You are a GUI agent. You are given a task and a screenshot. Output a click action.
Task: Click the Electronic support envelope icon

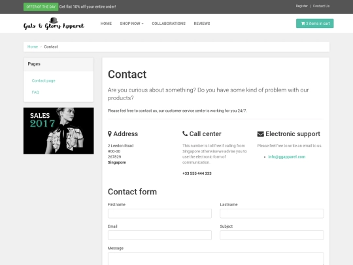coord(260,134)
